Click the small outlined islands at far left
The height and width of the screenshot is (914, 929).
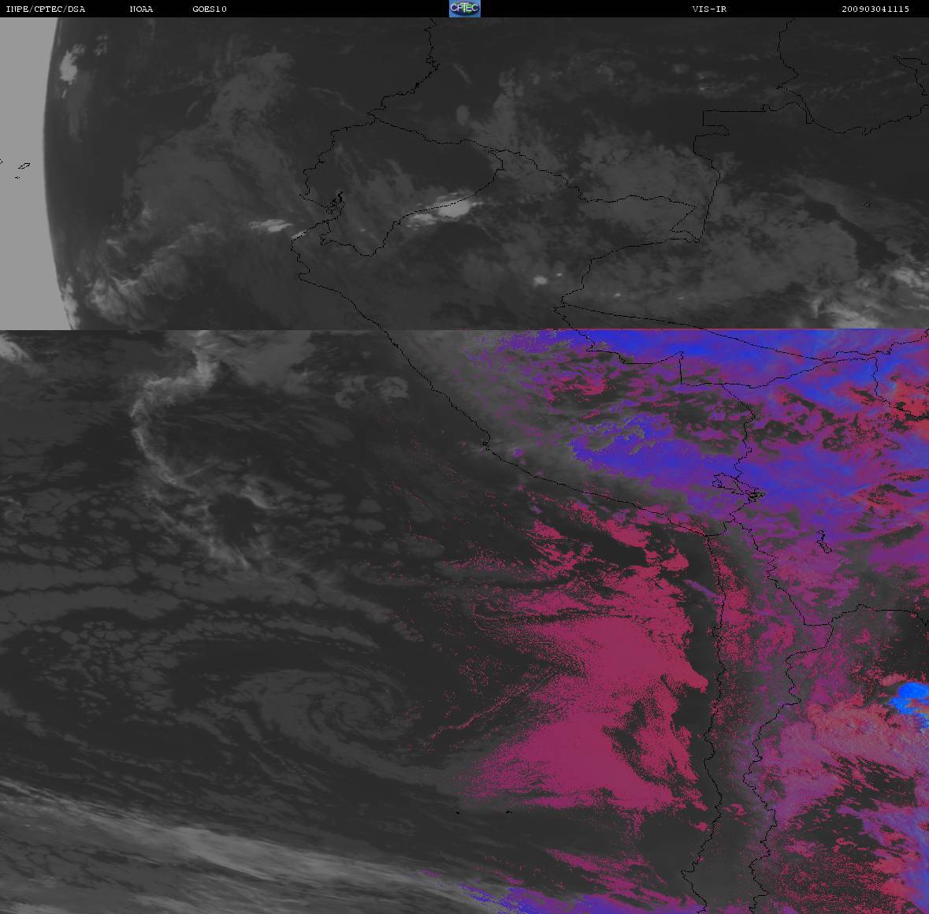(x=22, y=167)
